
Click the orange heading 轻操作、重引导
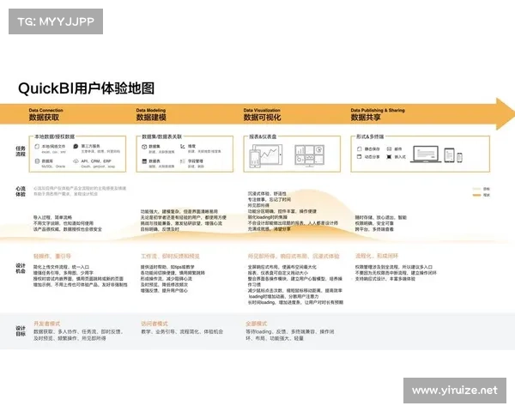(x=52, y=256)
